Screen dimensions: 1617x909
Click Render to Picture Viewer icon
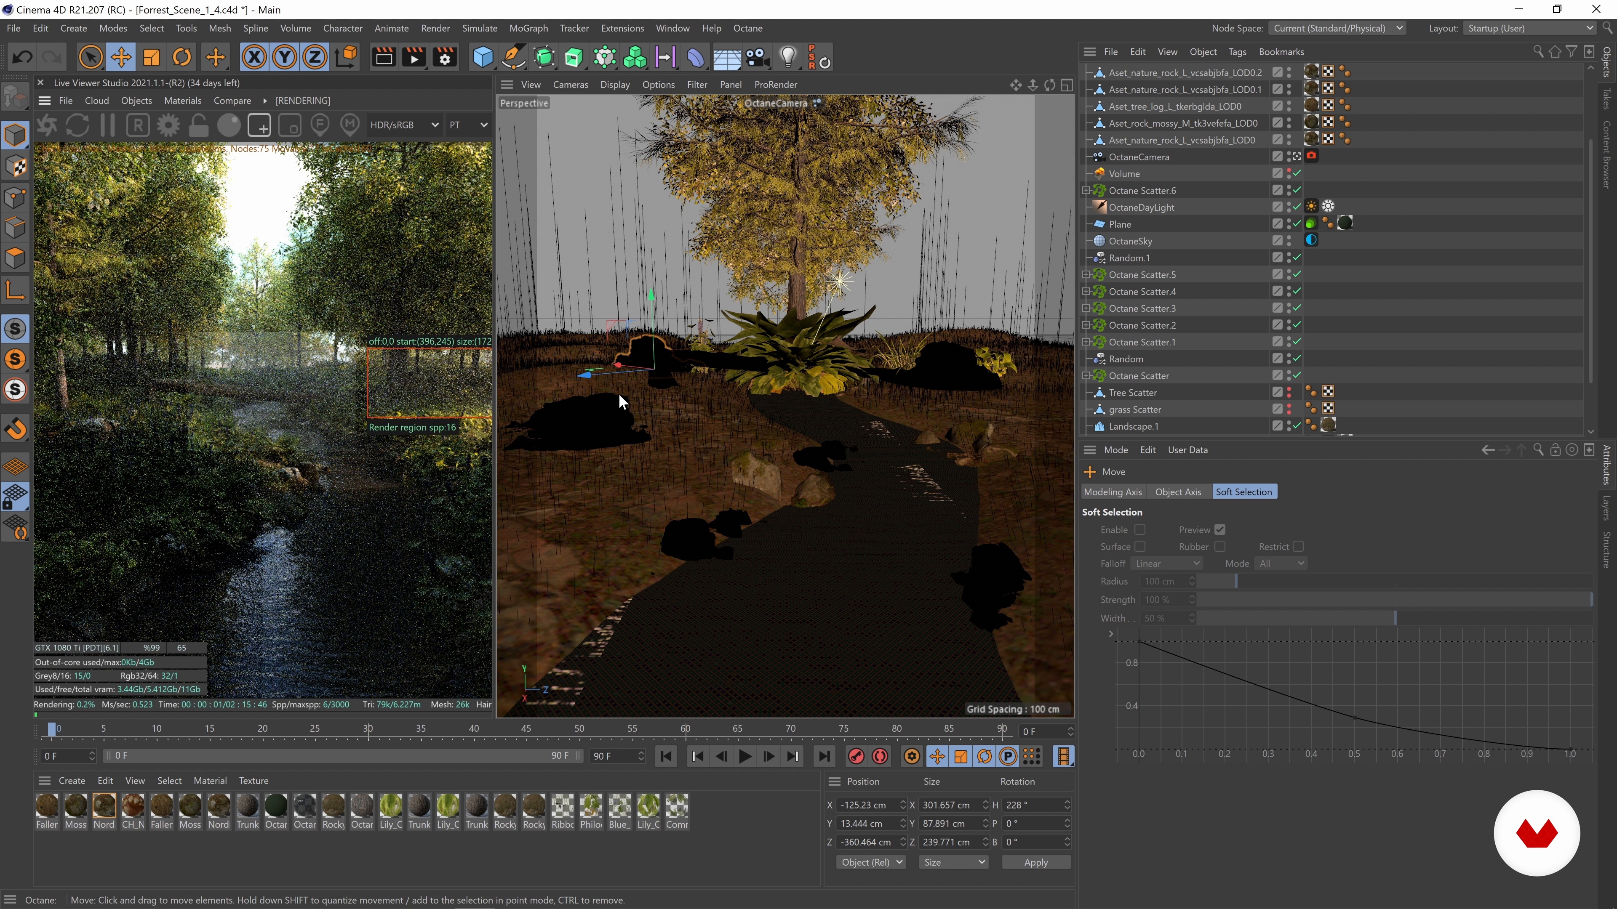pos(414,58)
